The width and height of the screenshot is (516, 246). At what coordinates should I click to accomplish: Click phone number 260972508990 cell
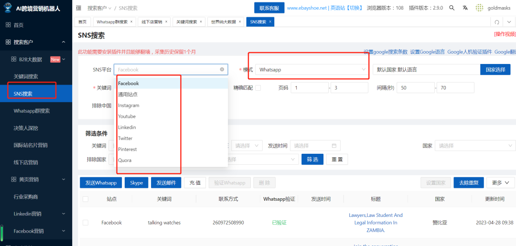pos(228,223)
